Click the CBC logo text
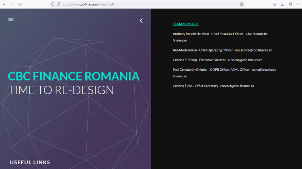The width and height of the screenshot is (302, 169). pyautogui.click(x=11, y=19)
